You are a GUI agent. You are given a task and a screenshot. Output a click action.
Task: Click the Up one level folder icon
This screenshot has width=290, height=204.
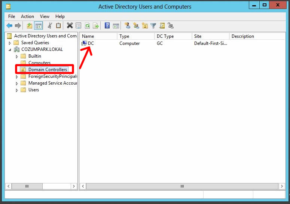[30, 26]
